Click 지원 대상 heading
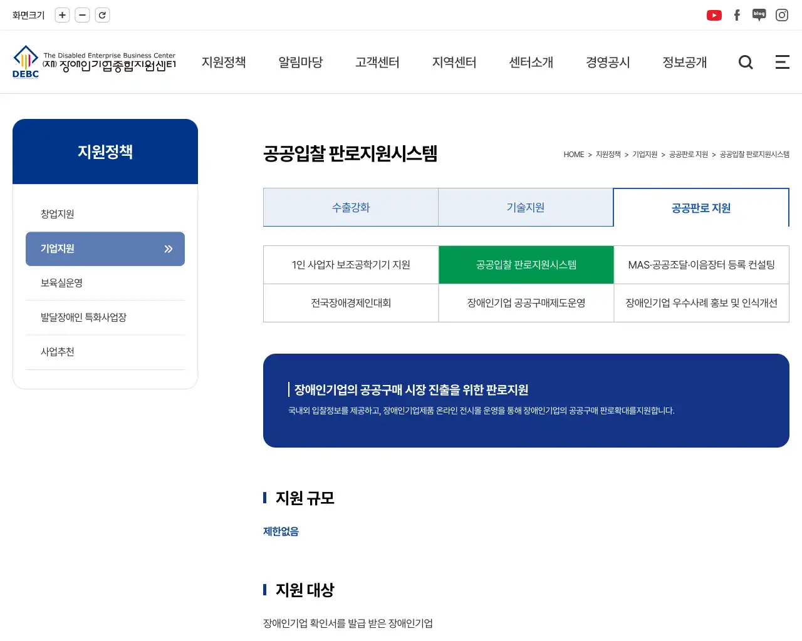This screenshot has width=802, height=641. (x=305, y=590)
